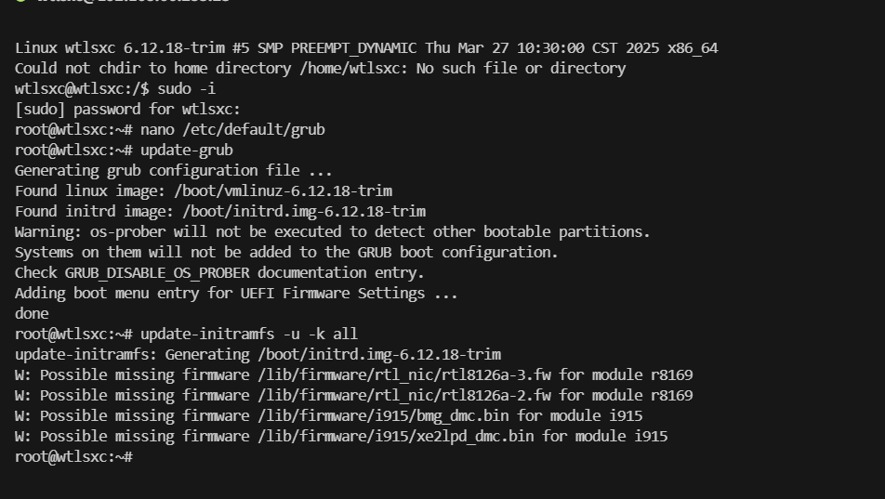Click the rtl8126a-2.fw firmware path

(x=404, y=396)
